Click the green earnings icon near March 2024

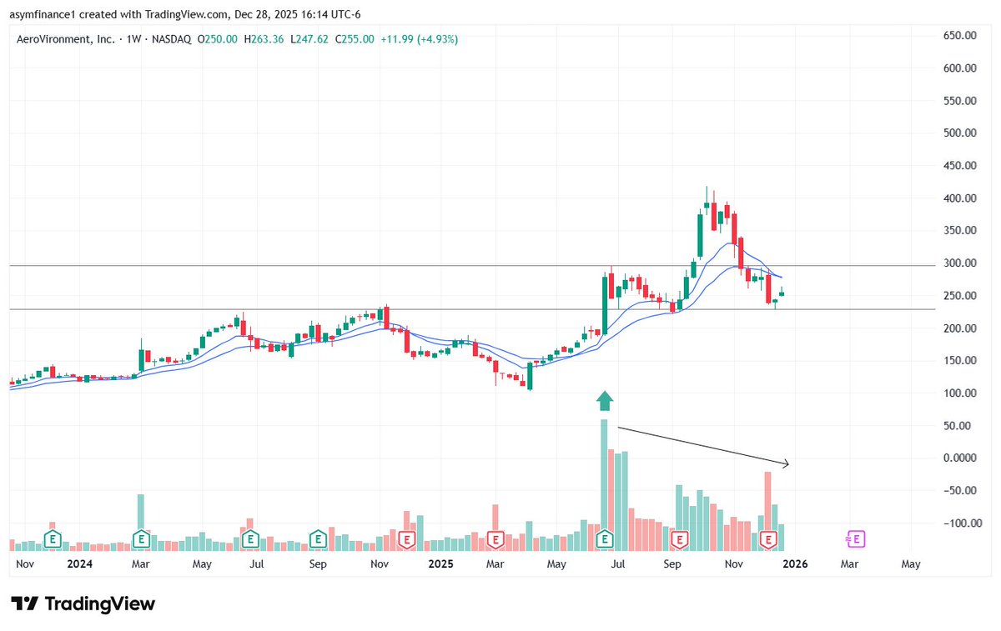click(142, 539)
